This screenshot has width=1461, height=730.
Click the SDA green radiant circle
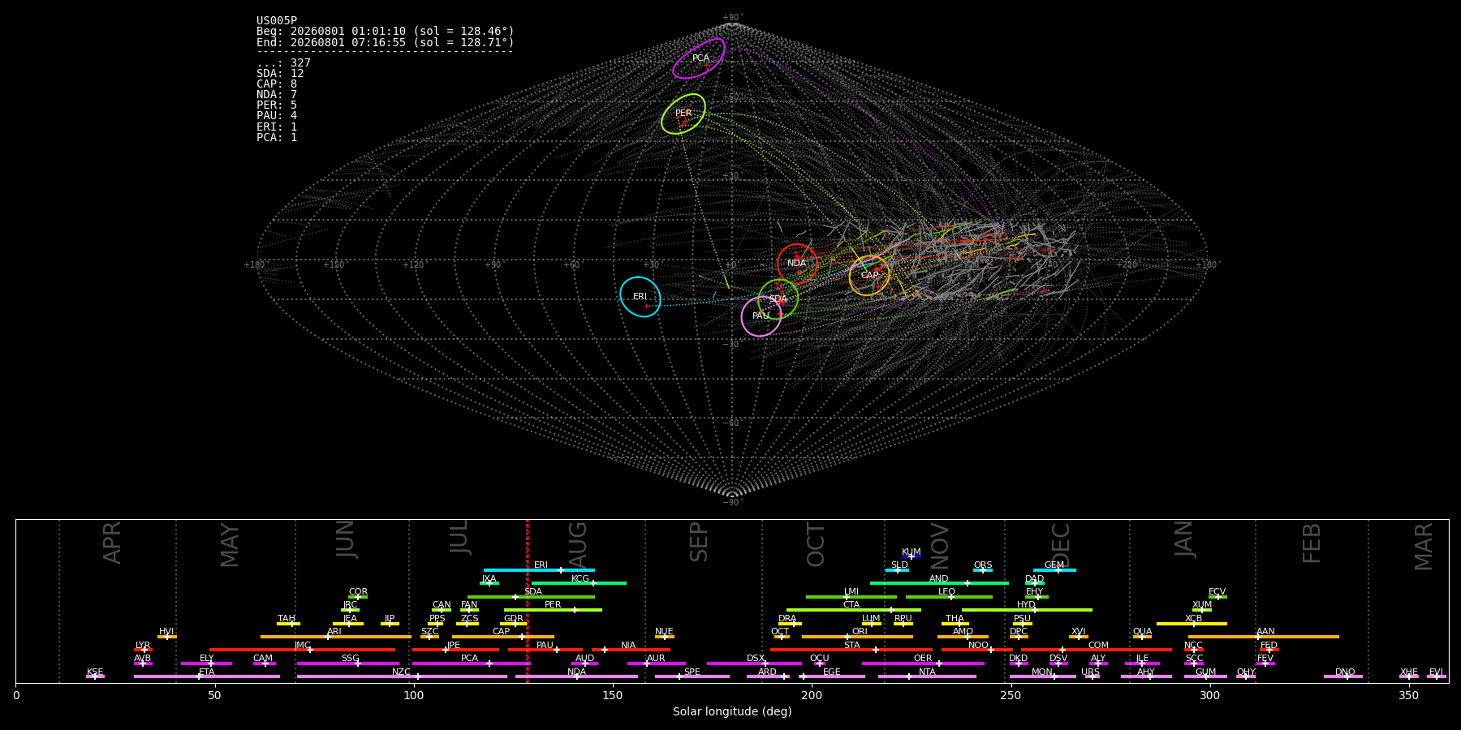(x=778, y=299)
